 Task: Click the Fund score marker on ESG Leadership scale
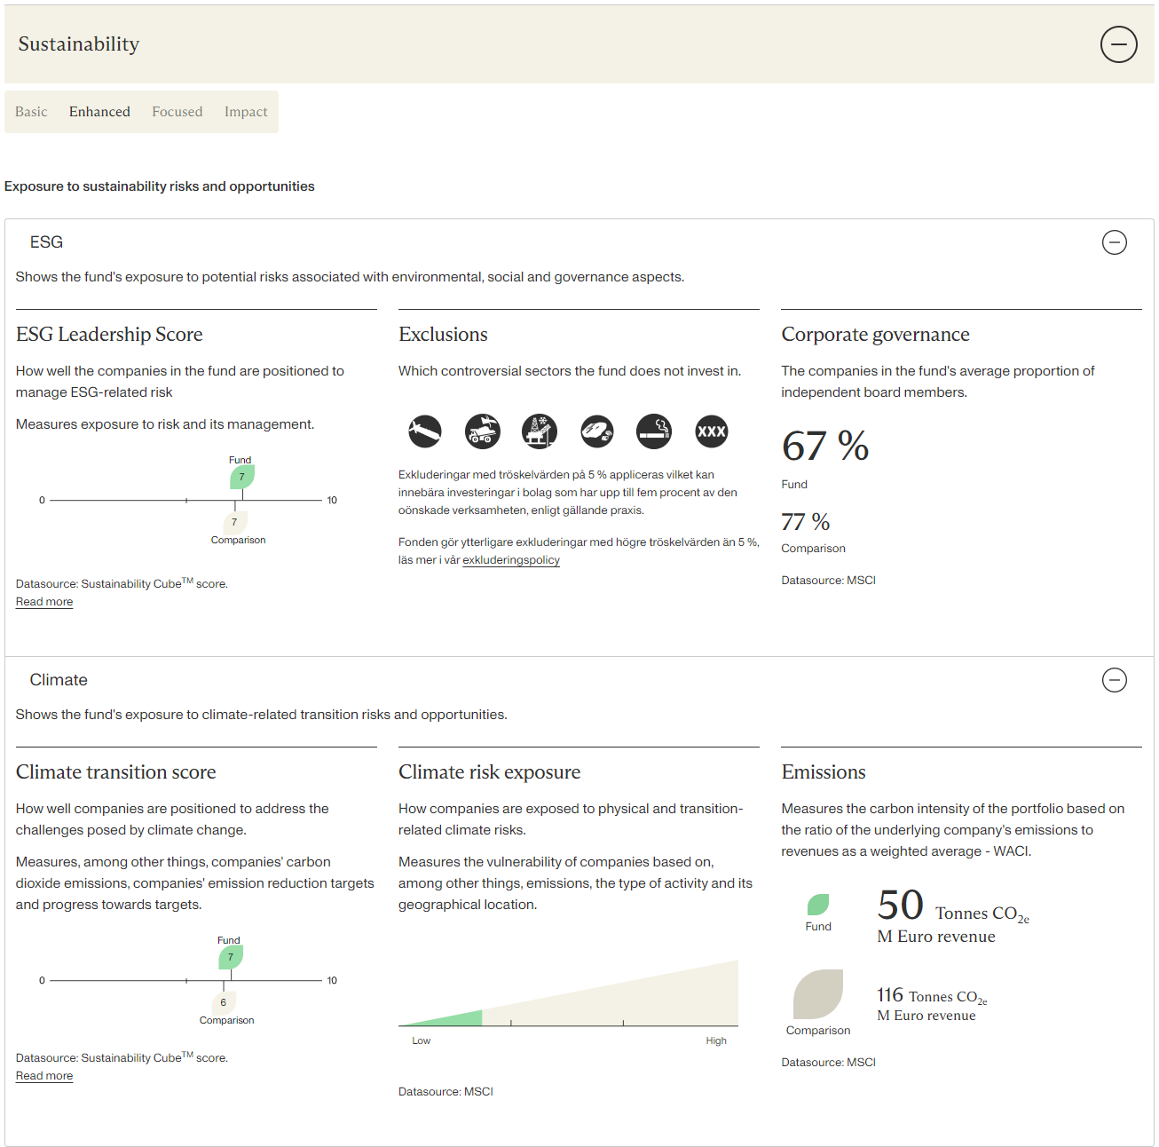(x=241, y=477)
